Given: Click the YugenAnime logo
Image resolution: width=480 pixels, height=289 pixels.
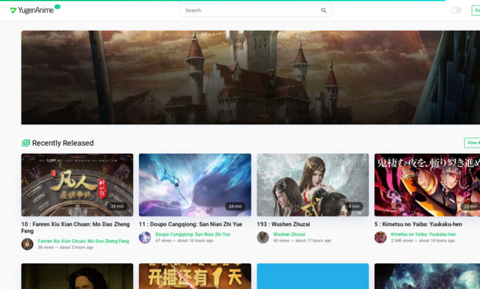Looking at the screenshot, I should 32,10.
